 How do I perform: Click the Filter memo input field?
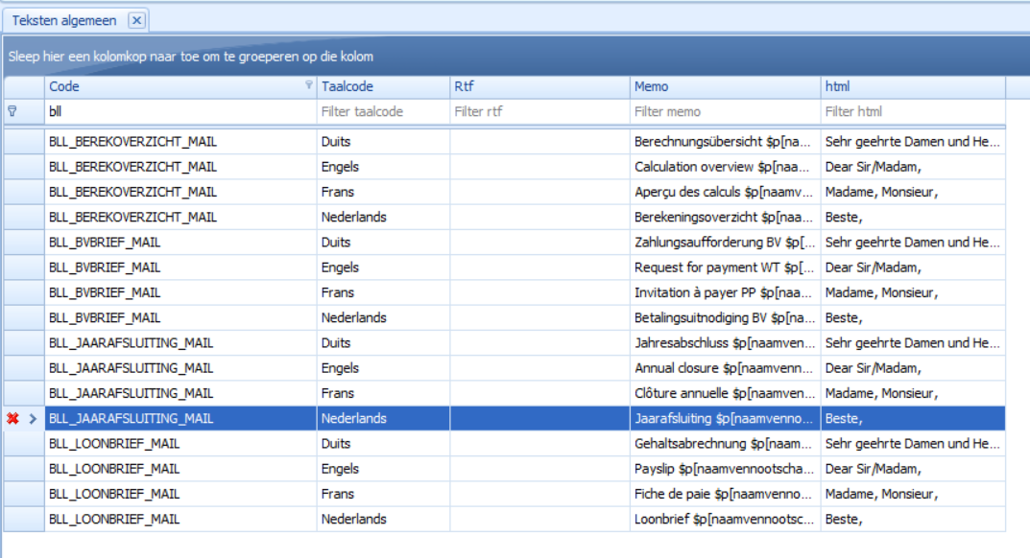(725, 111)
